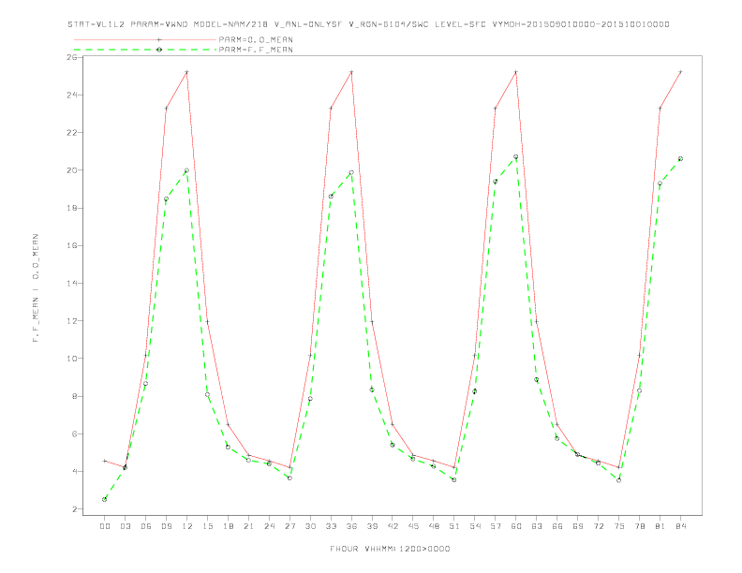Click the x-axis hour label 15
This screenshot has height=573, width=742.
(207, 526)
